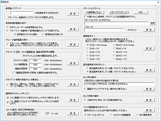
Task: Click the クライアント巡回 interval field
Action: pos(35,60)
